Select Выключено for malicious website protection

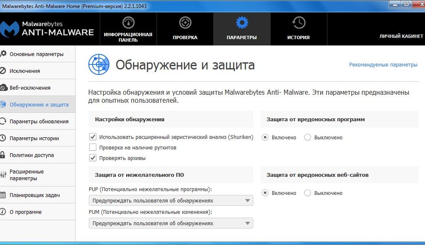307,193
